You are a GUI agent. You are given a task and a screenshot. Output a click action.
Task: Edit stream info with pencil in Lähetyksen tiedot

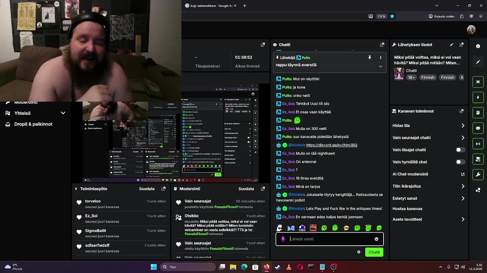452,45
